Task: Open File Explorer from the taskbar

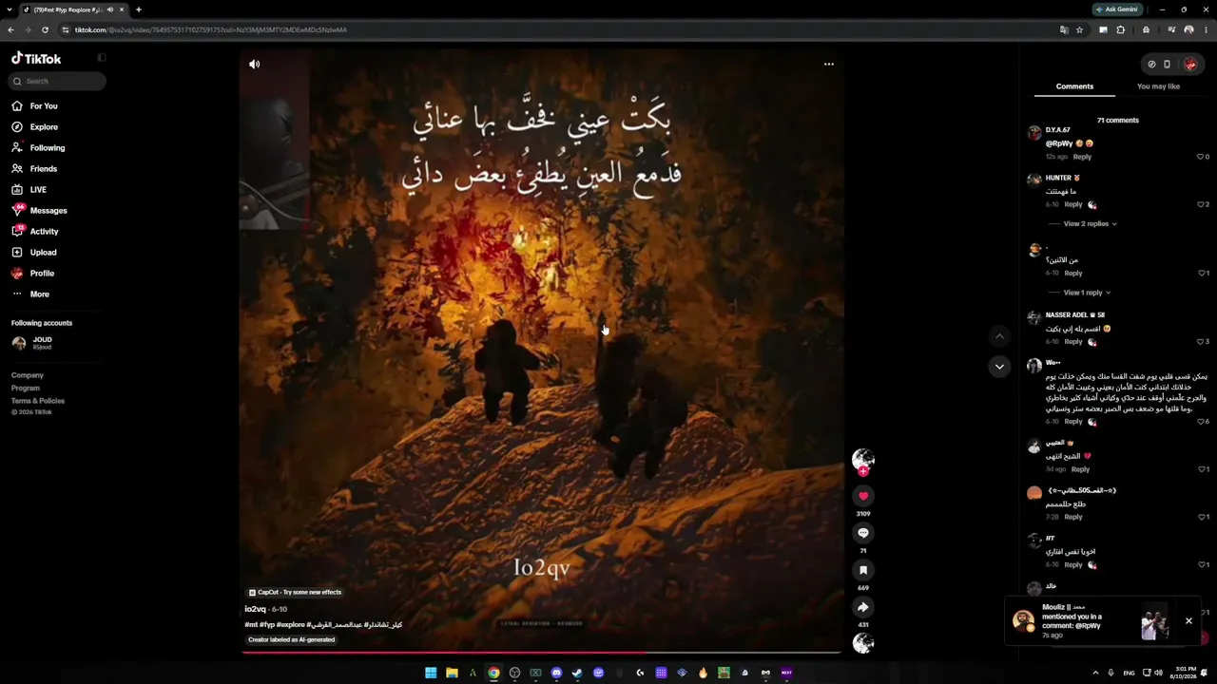Action: 452,673
